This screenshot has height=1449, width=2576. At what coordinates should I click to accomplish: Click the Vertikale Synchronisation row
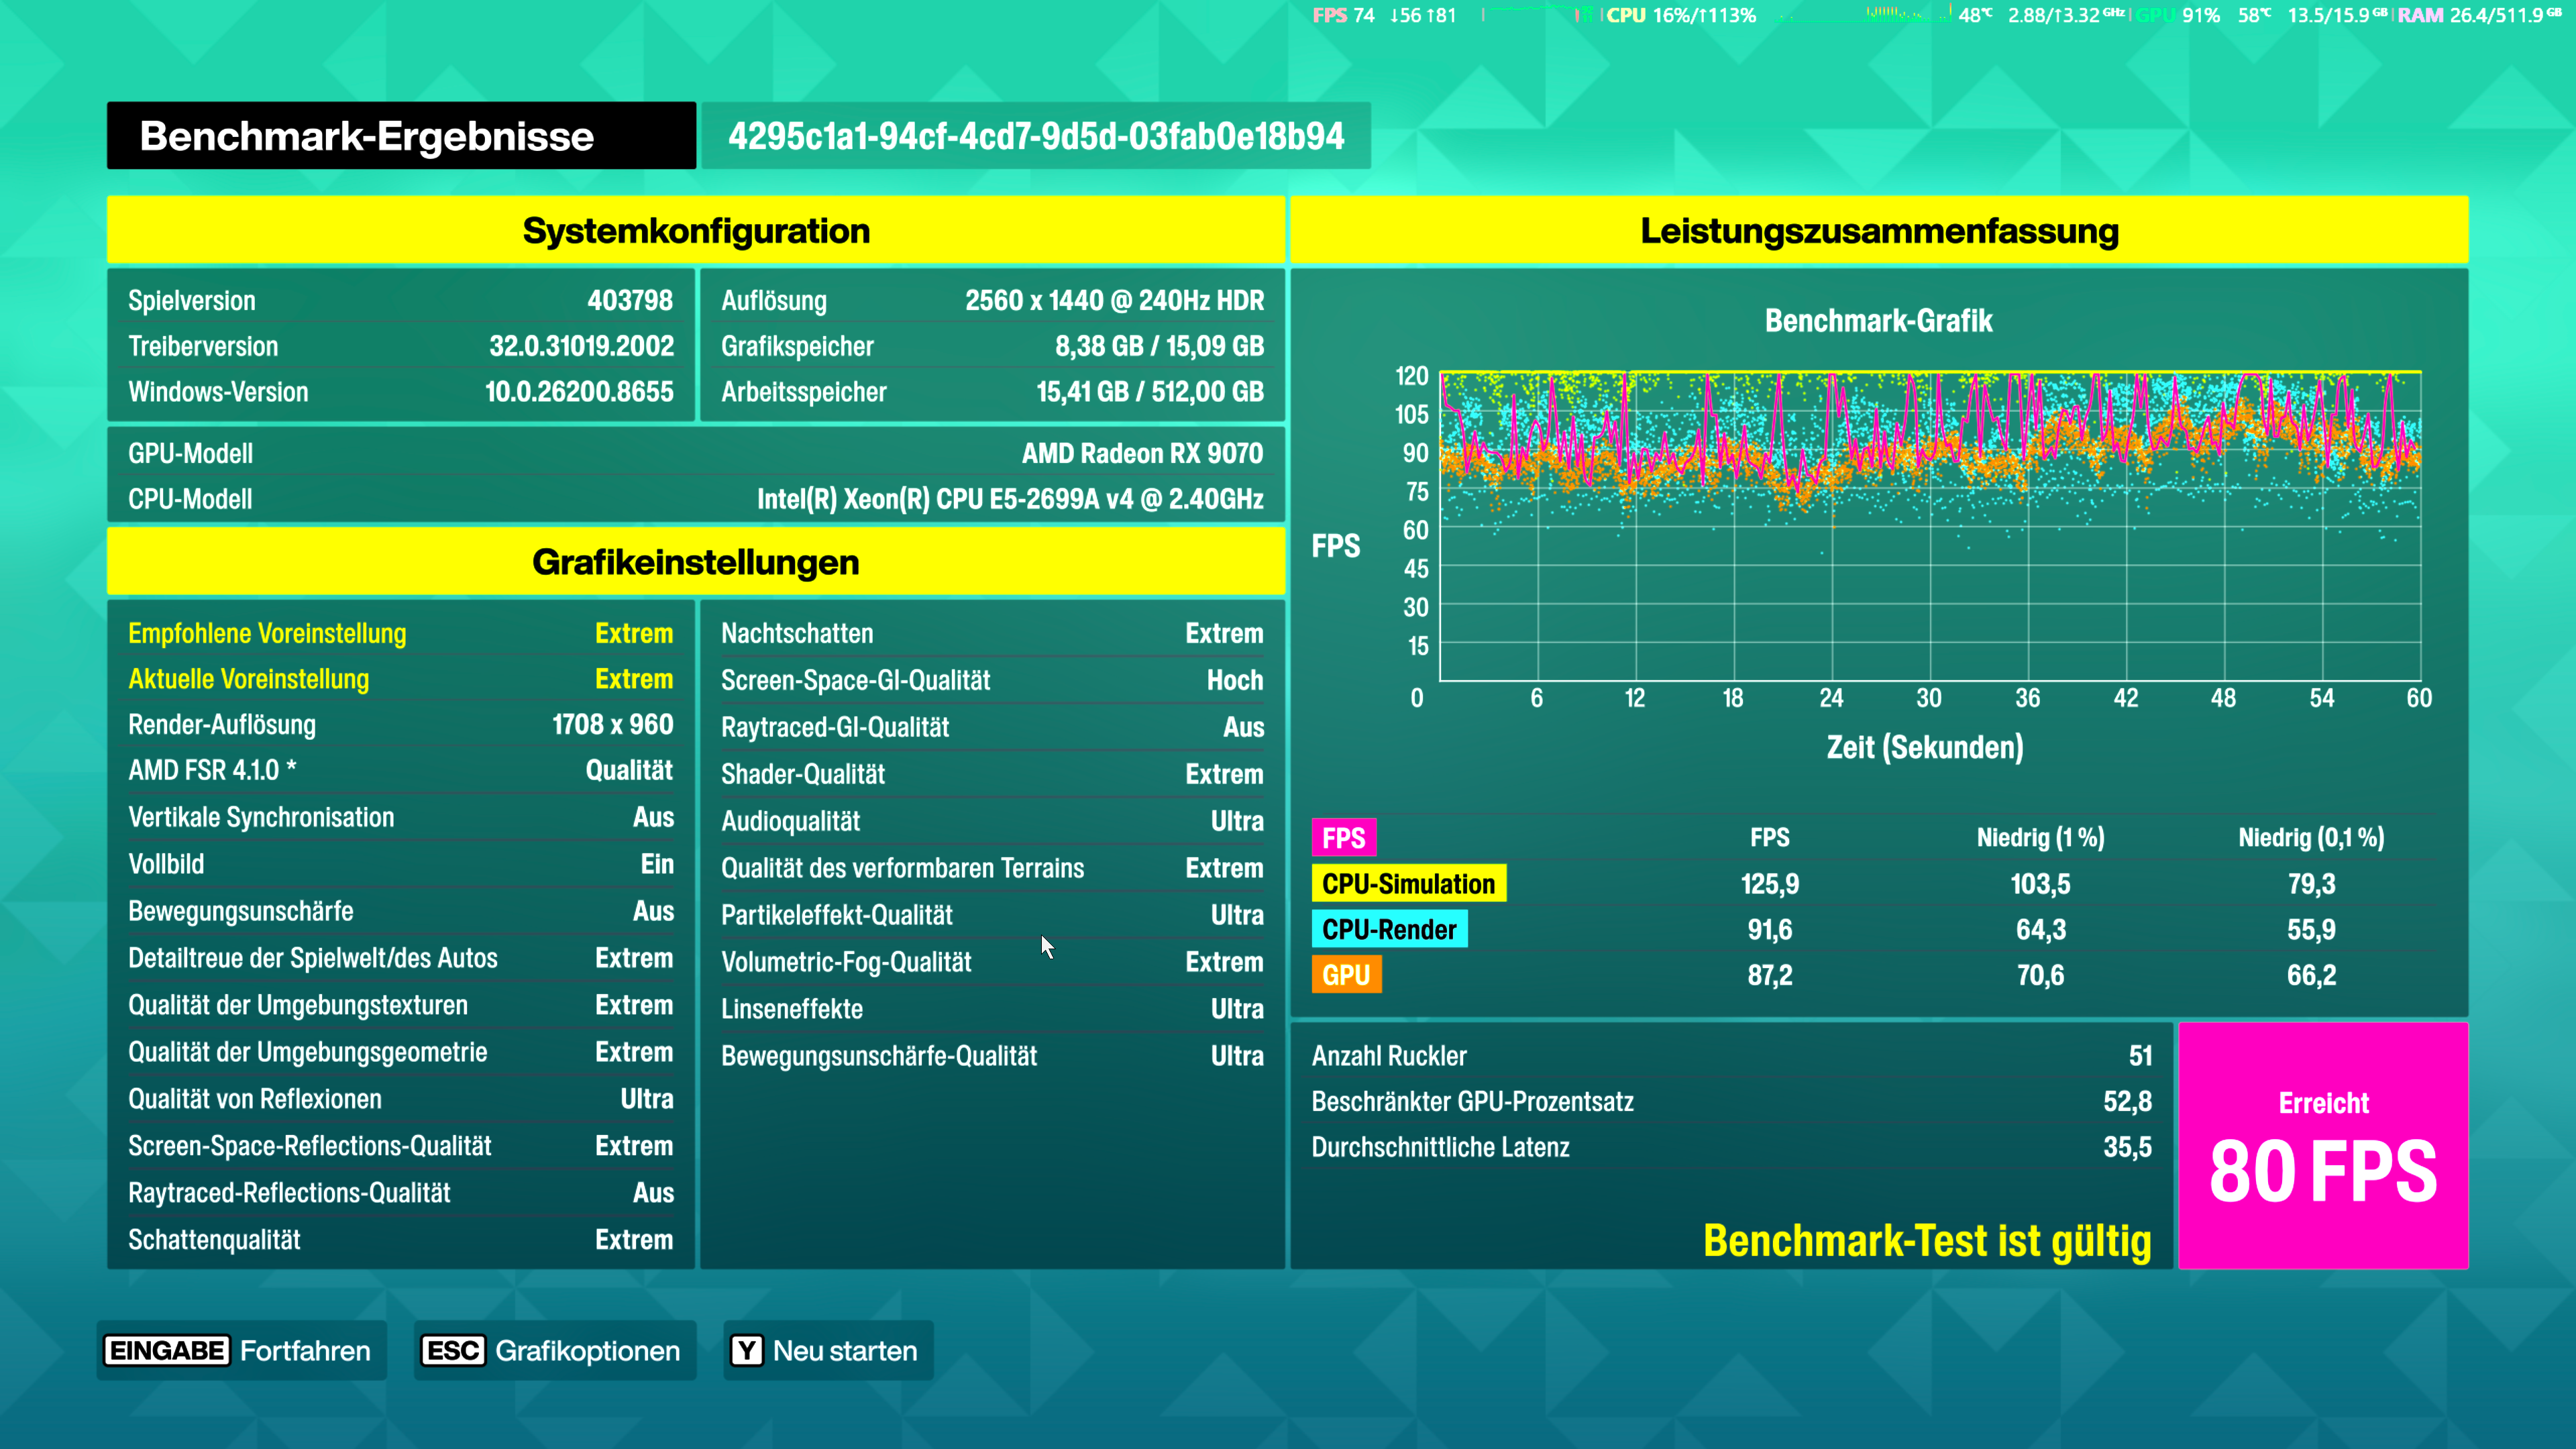401,817
